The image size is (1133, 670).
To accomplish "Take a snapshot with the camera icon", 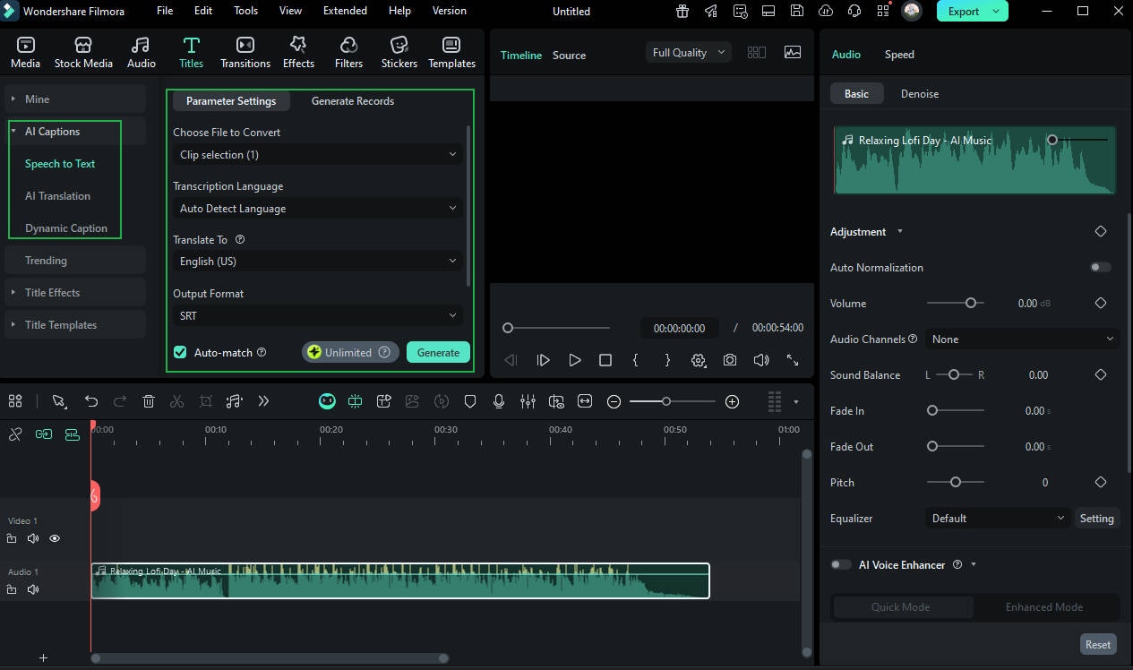I will (x=729, y=359).
